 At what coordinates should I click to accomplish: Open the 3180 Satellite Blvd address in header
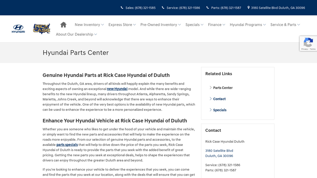(278, 8)
